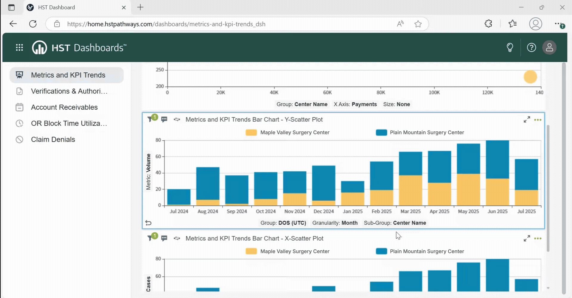The image size is (572, 298).
Task: Open browser favorites list icon
Action: tap(512, 24)
